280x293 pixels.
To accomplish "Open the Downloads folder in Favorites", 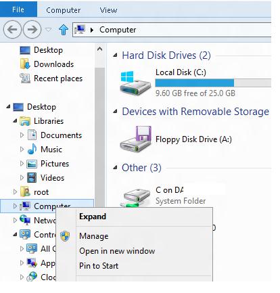I will [53, 64].
